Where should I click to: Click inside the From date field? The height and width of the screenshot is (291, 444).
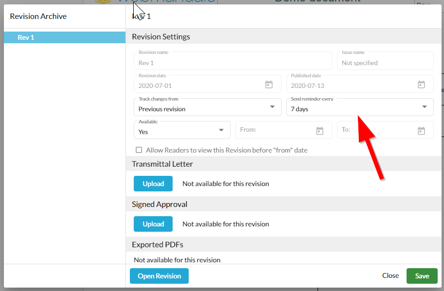tap(272, 130)
